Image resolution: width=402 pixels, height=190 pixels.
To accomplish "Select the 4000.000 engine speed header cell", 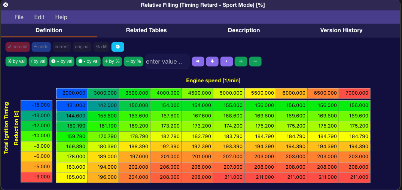I will [166, 93].
